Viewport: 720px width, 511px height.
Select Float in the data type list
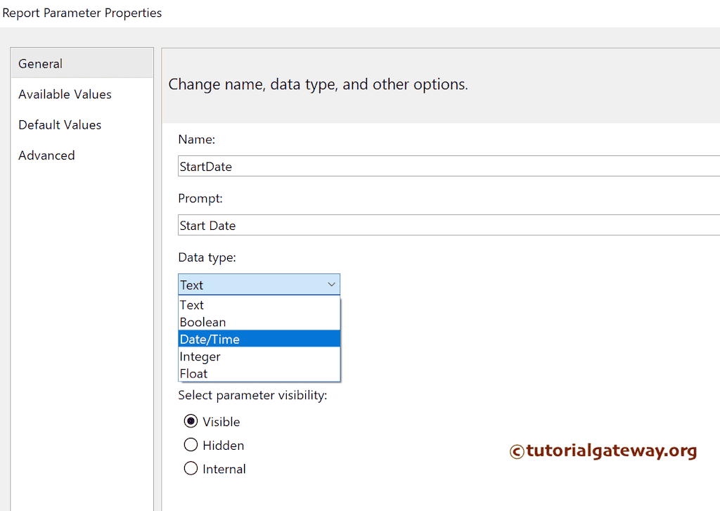click(193, 373)
